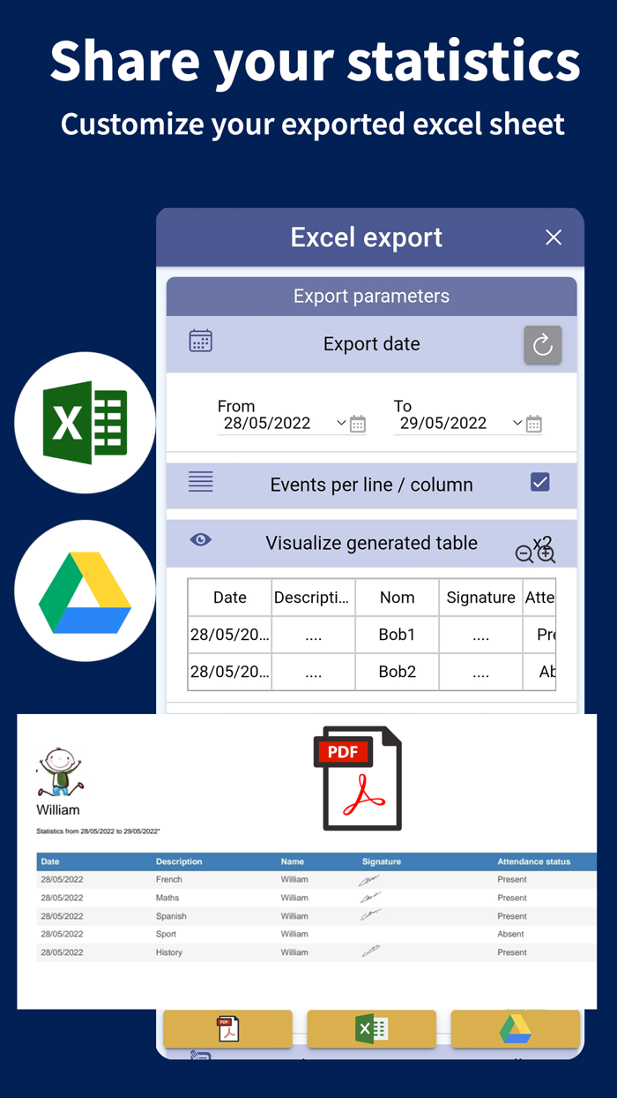Toggle Events per line / column checkbox
This screenshot has width=617, height=1098.
tap(540, 482)
